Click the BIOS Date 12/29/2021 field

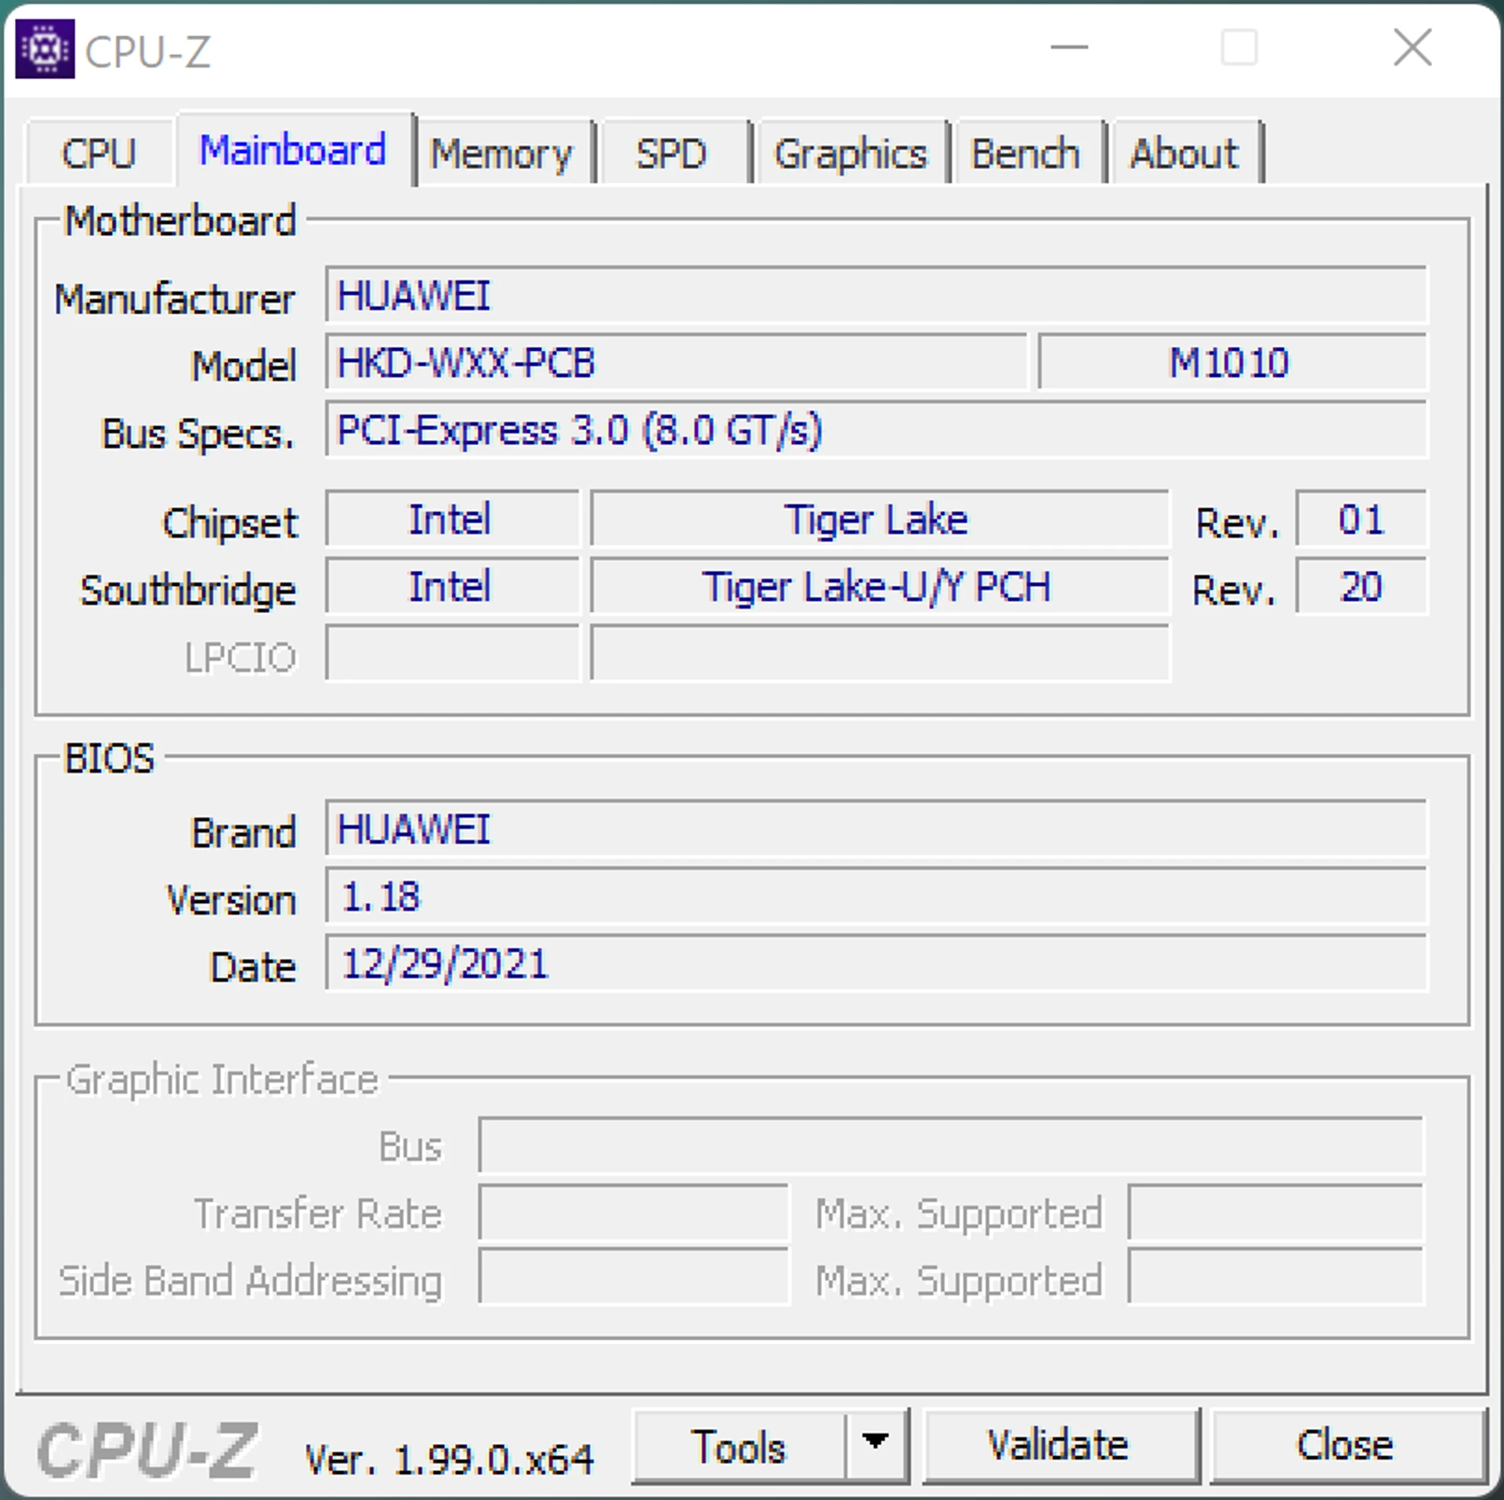(x=877, y=963)
